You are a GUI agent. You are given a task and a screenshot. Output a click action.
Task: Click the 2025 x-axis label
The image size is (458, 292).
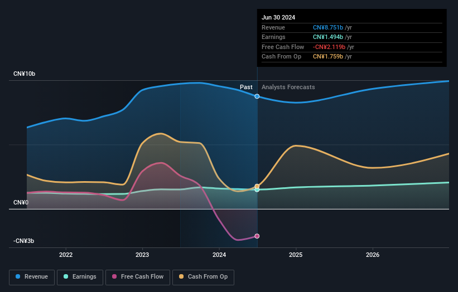point(296,255)
